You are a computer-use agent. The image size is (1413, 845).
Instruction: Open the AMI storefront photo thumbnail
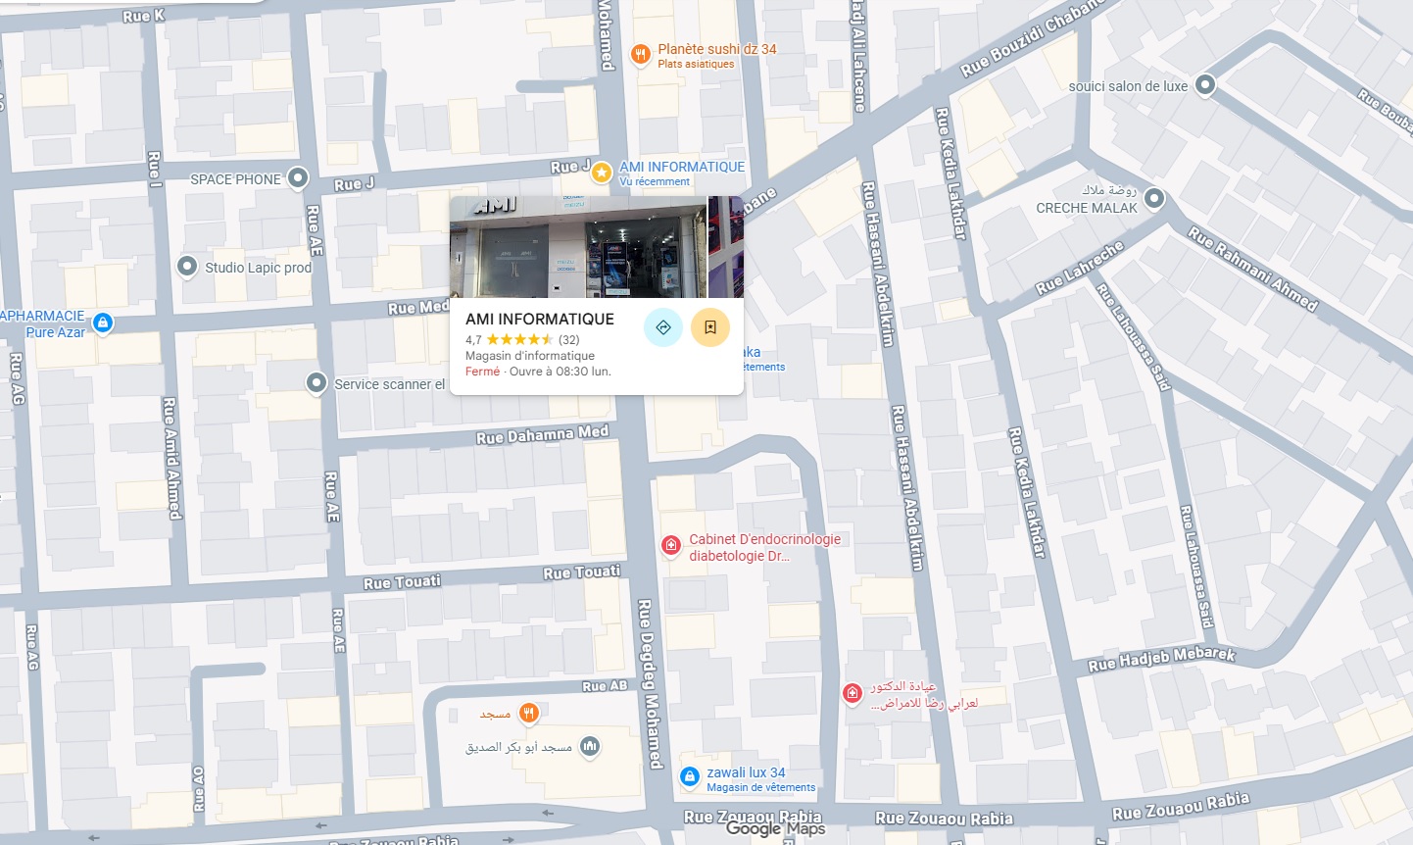click(576, 246)
